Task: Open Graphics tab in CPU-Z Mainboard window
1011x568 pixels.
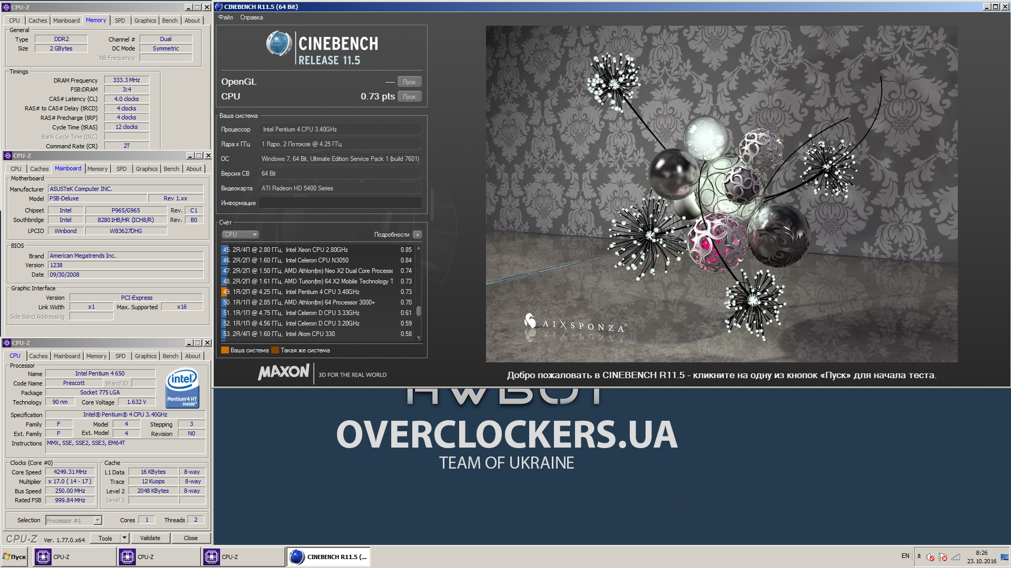Action: (146, 169)
